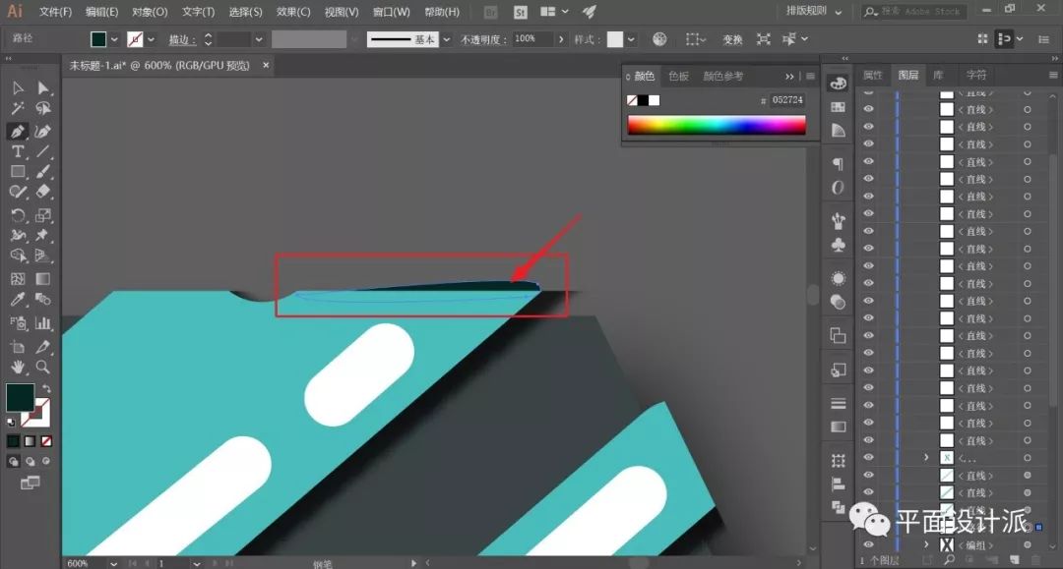Pick the Magic Wand tool
Viewport: 1063px width, 569px height.
click(x=18, y=109)
